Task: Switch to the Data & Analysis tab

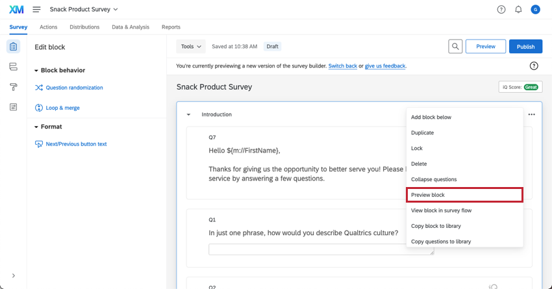Action: (130, 27)
